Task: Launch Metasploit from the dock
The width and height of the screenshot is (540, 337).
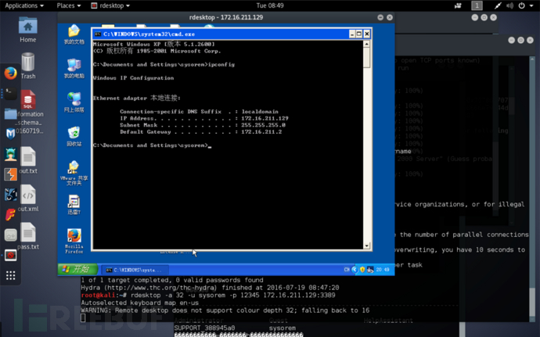Action: [11, 134]
